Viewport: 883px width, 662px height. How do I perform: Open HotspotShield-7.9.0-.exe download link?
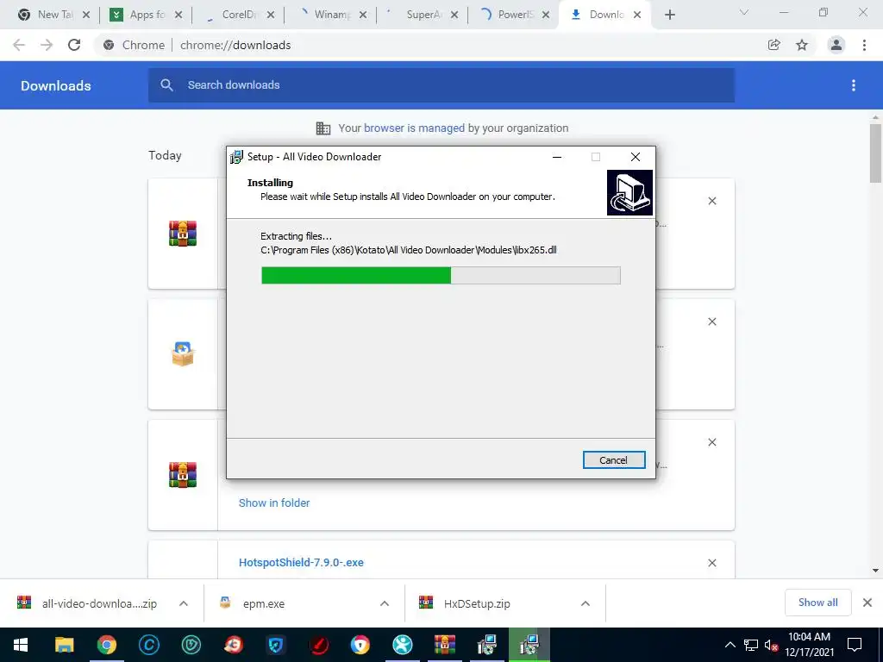point(301,562)
